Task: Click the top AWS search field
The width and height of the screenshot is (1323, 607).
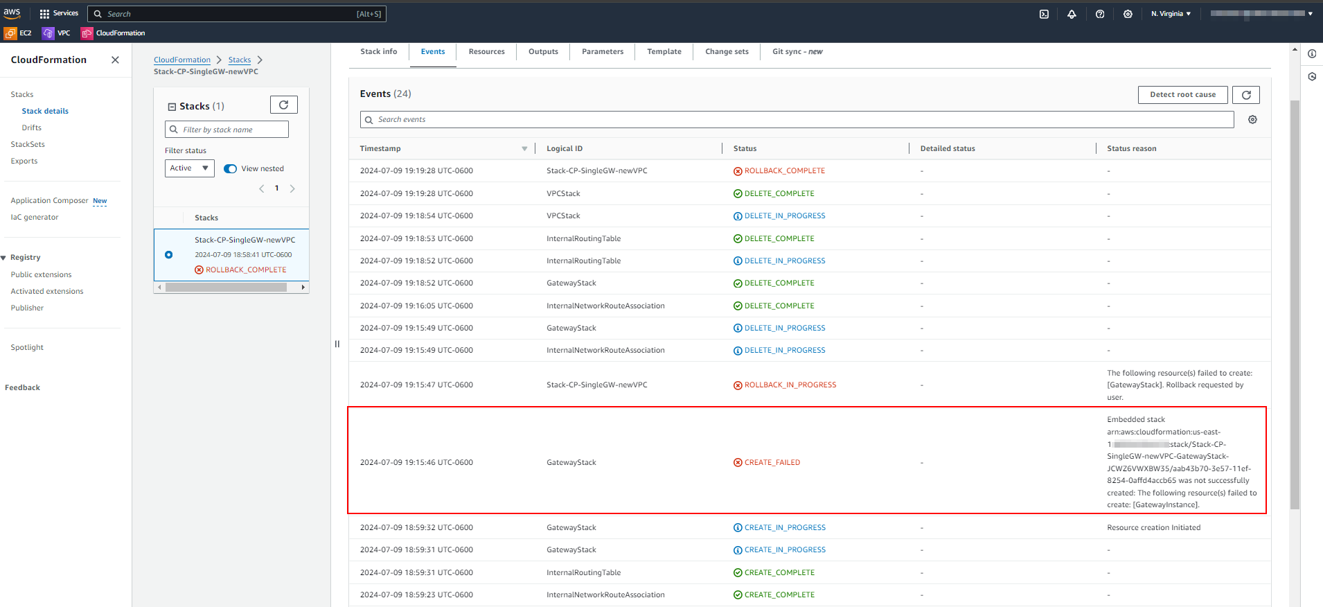Action: pyautogui.click(x=237, y=14)
